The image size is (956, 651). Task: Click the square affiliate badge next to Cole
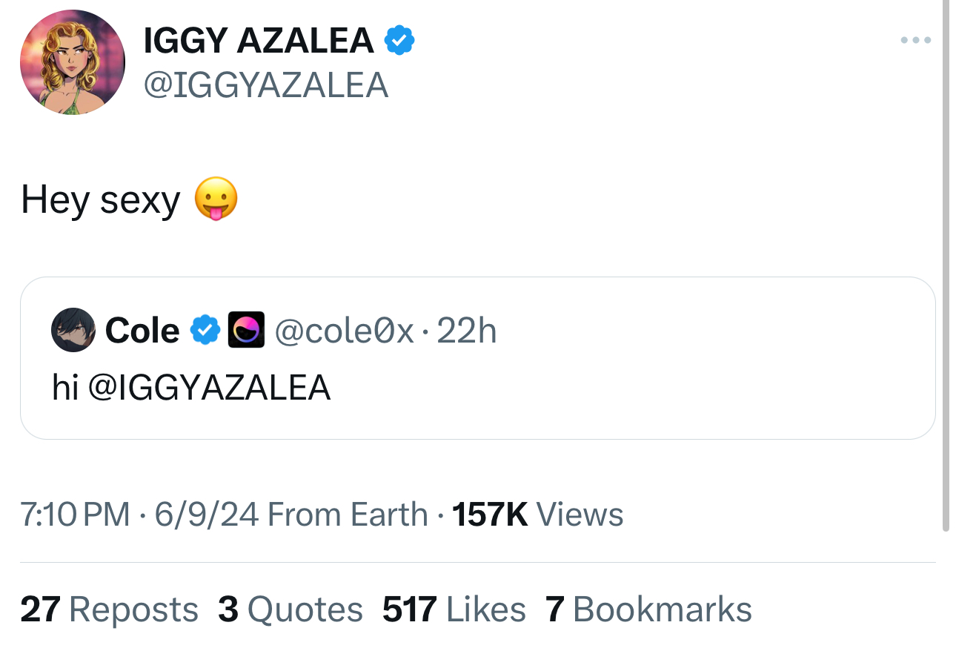pos(246,330)
